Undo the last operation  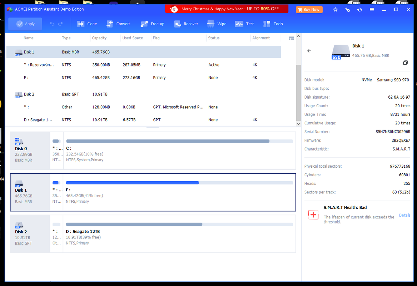tap(52, 24)
